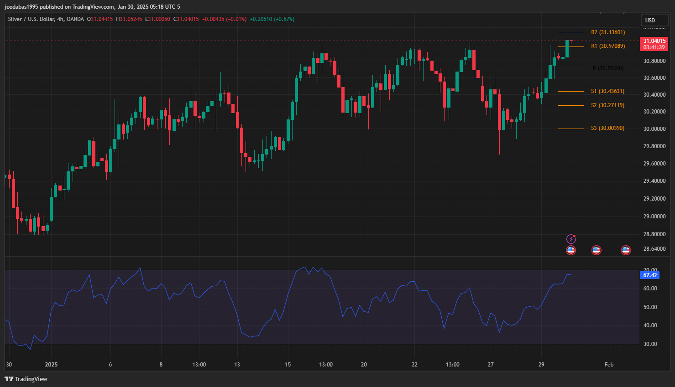This screenshot has height=387, width=675.
Task: Click the TradingView logo at the bottom left
Action: pos(26,379)
